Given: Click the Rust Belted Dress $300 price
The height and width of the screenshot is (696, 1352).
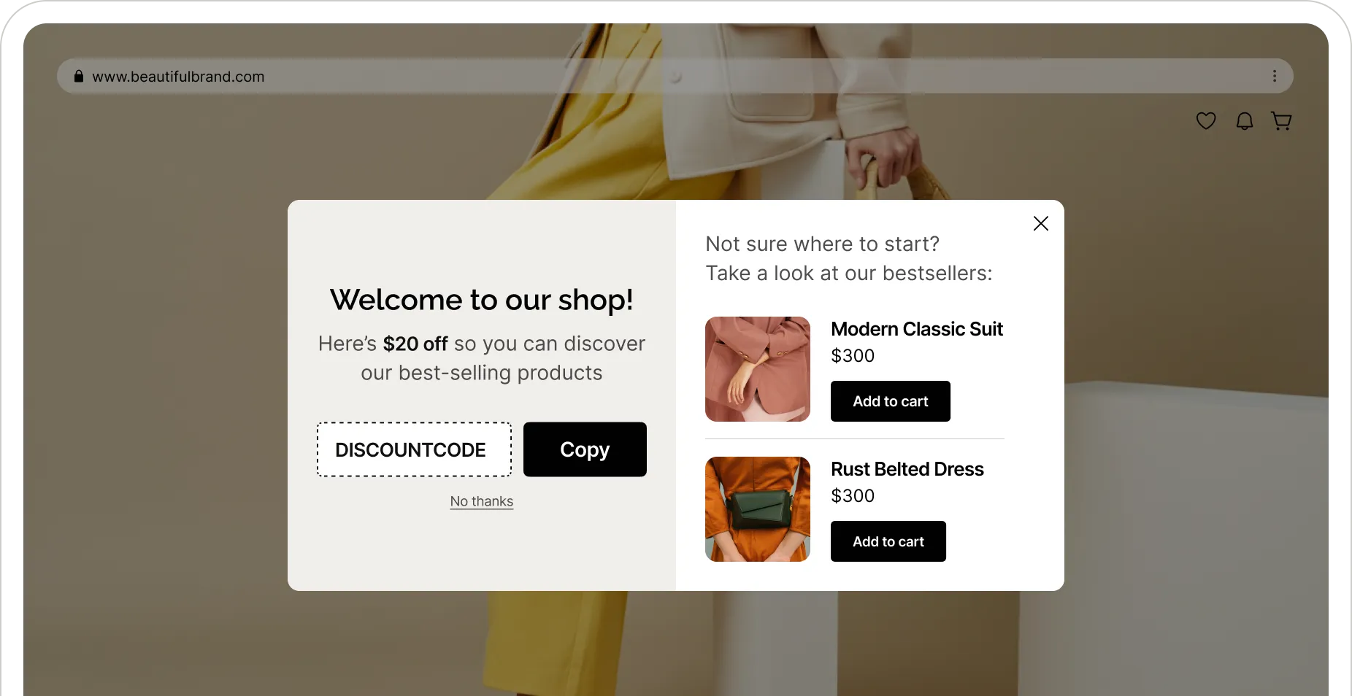Looking at the screenshot, I should (x=853, y=495).
